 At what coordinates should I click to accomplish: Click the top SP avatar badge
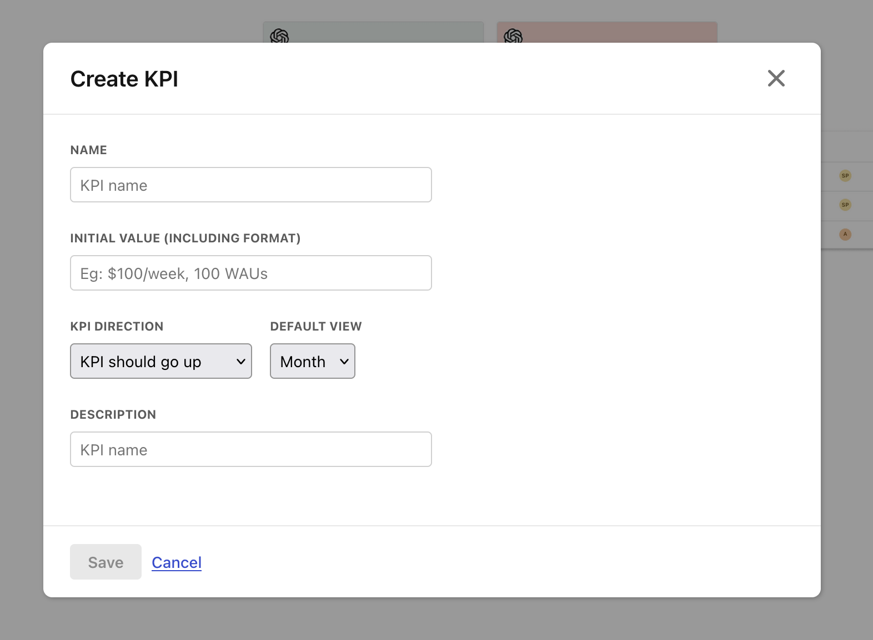pos(845,176)
